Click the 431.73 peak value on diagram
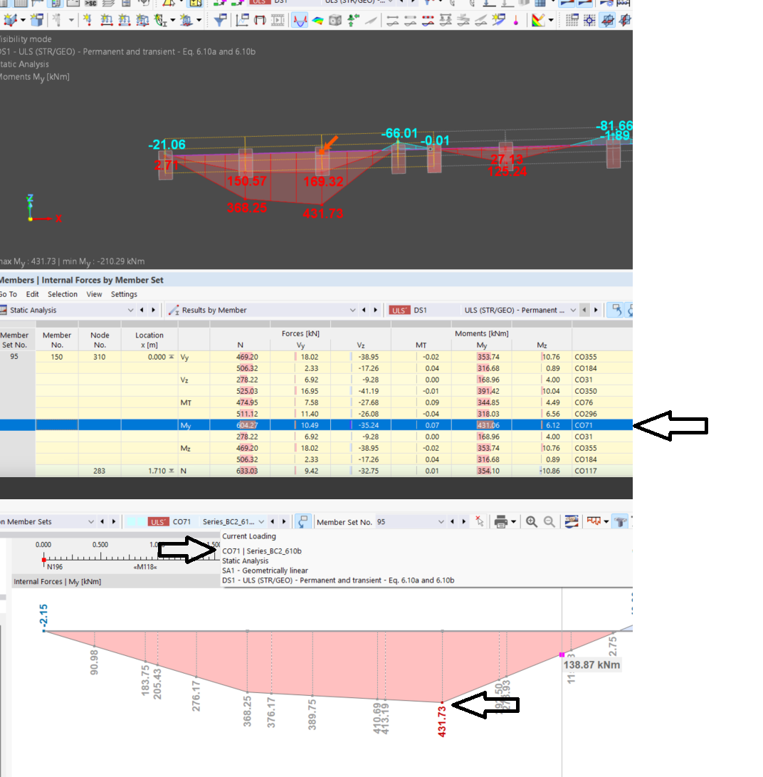Screen dimensions: 763x777 click(443, 719)
